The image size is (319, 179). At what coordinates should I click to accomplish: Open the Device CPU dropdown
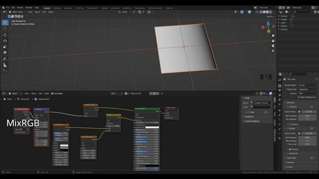(308, 93)
